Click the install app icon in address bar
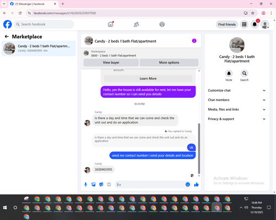276x220 pixels. point(246,13)
